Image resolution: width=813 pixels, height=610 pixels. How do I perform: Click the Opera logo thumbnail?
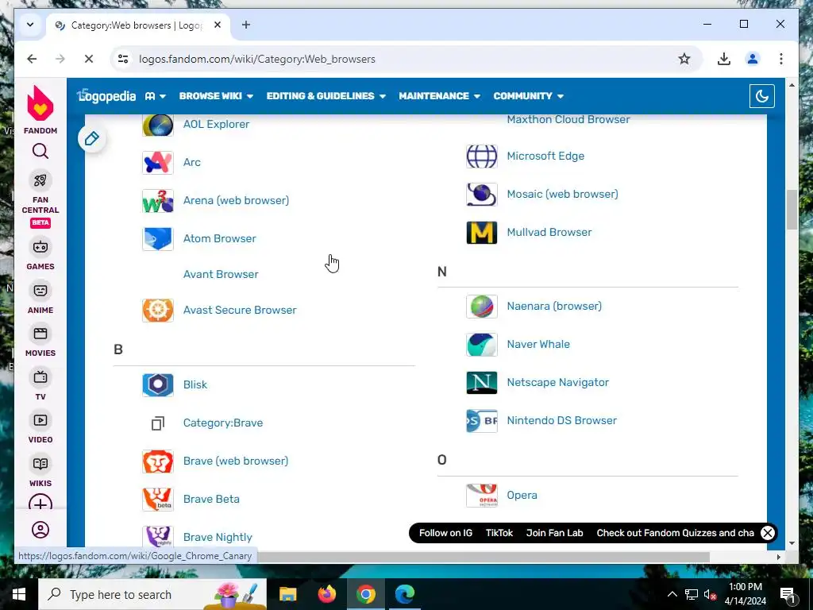tap(482, 496)
